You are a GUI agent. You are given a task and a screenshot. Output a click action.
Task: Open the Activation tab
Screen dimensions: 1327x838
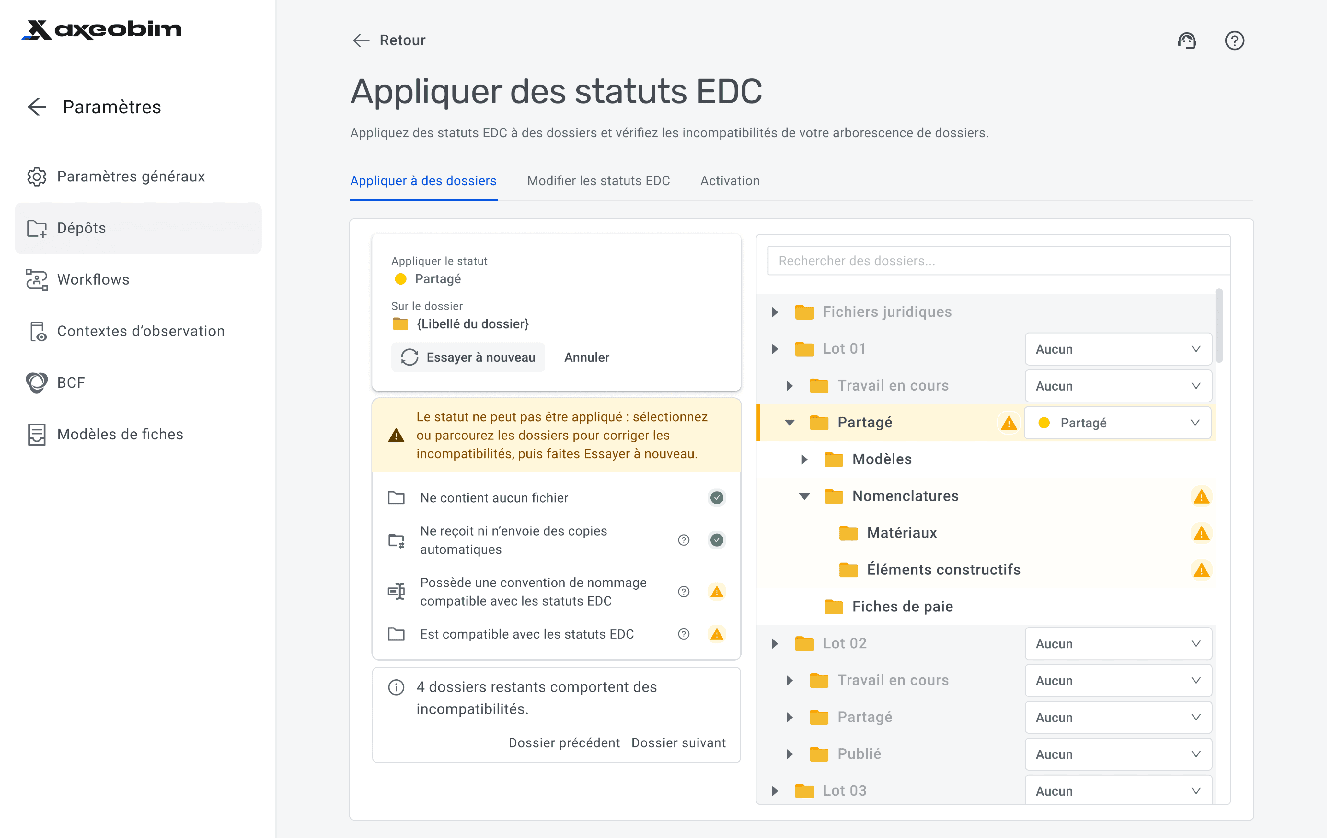(730, 181)
